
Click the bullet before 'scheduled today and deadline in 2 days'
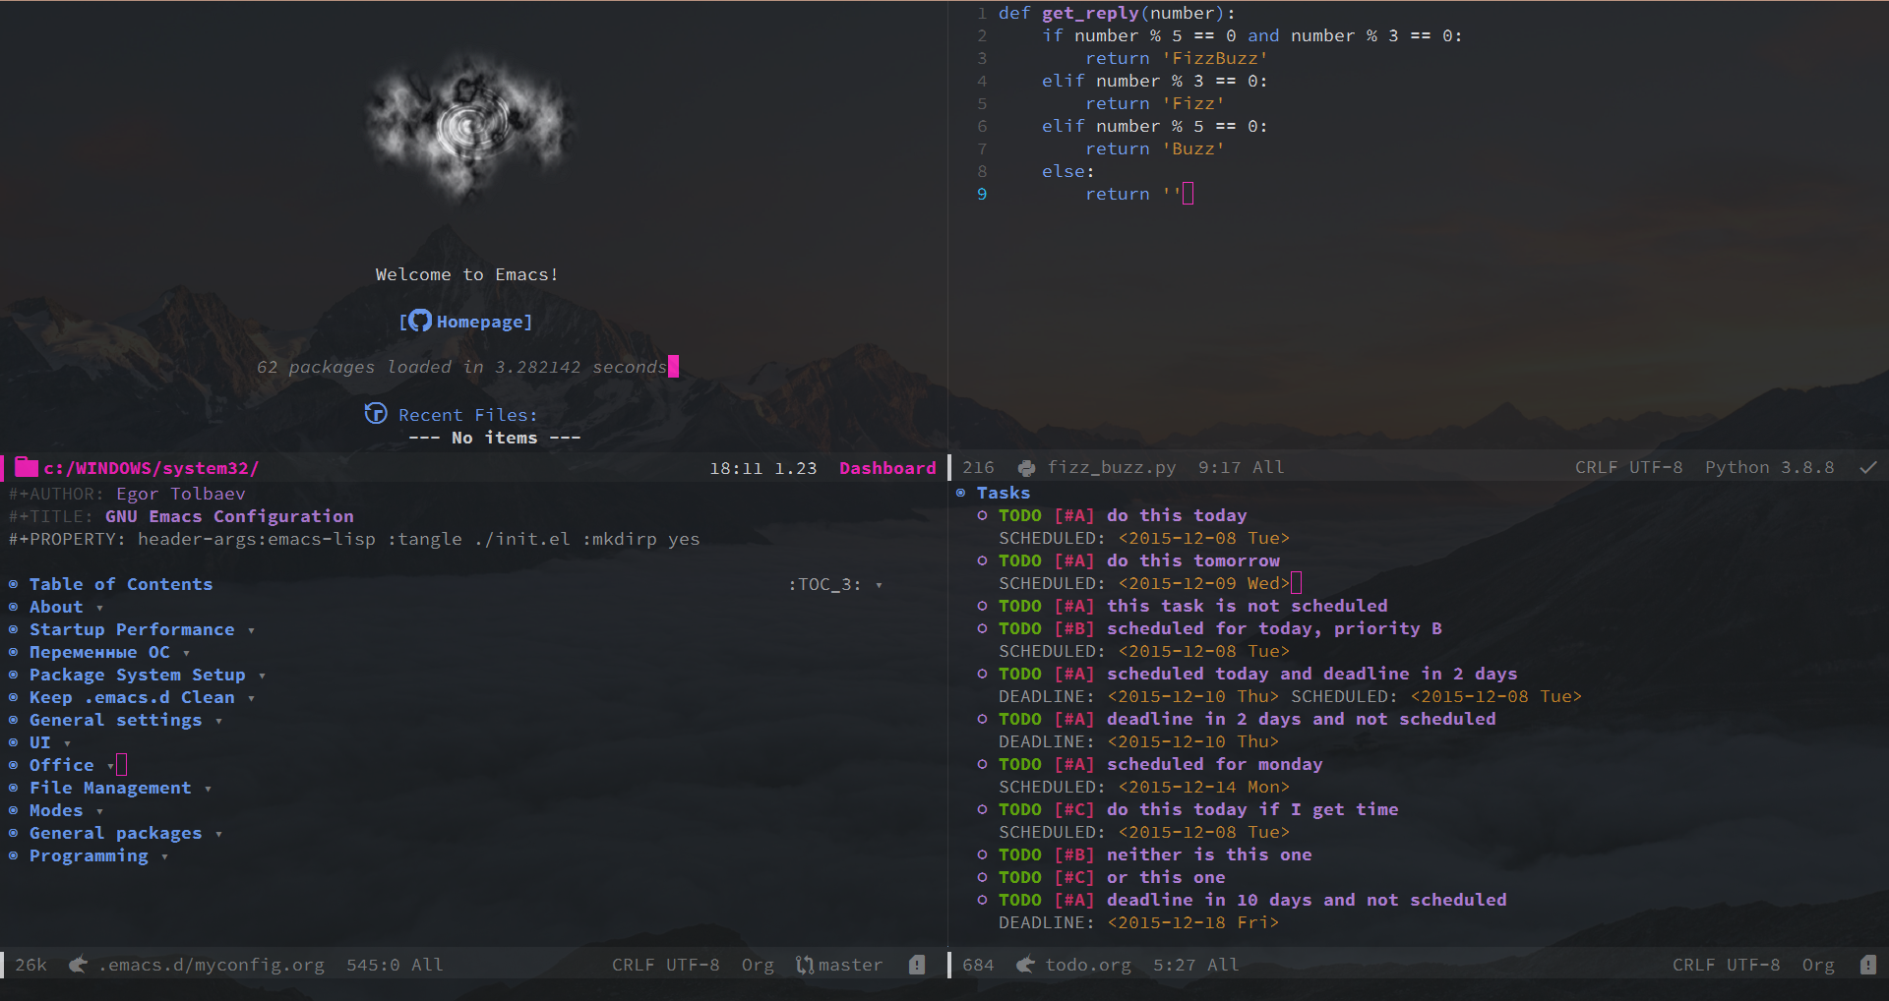pyautogui.click(x=982, y=674)
